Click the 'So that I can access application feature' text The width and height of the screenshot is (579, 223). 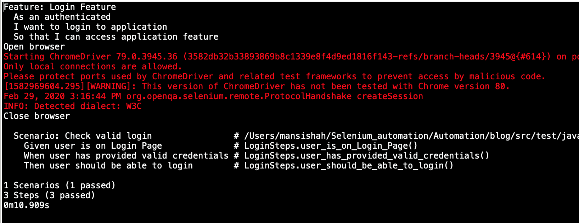[116, 37]
